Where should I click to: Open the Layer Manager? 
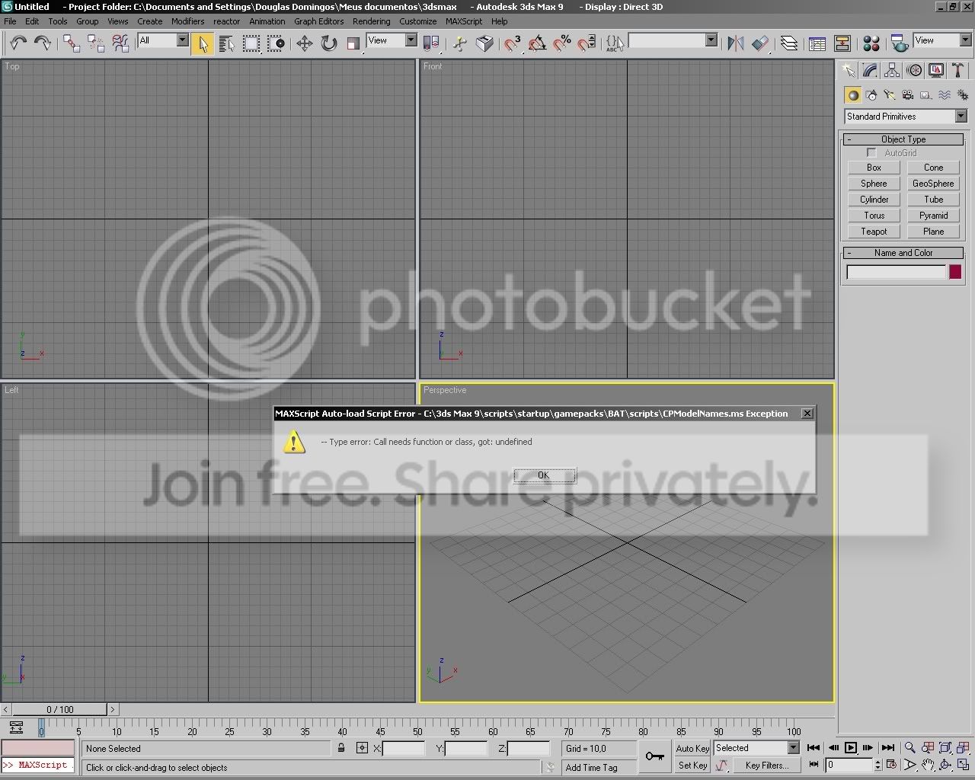(790, 43)
